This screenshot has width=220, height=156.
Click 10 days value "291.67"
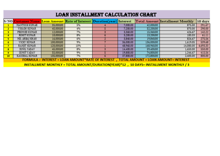pyautogui.click(x=203, y=25)
